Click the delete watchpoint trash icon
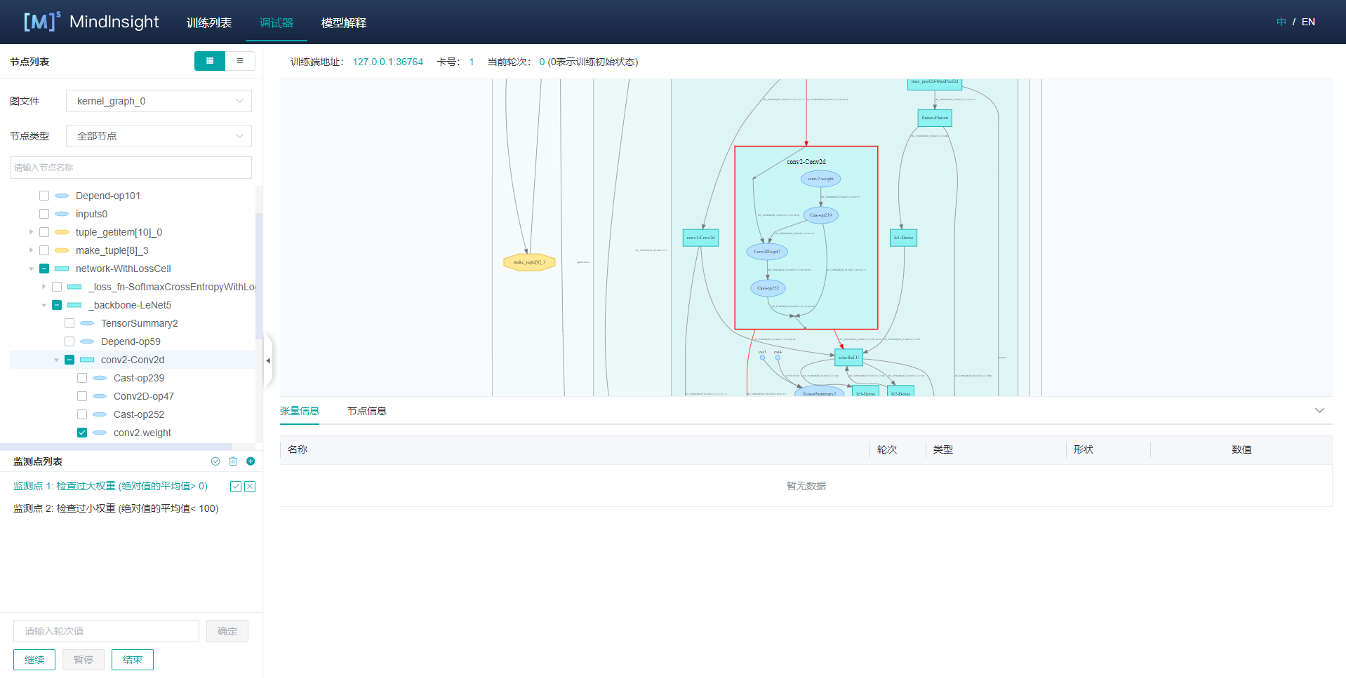 point(233,461)
